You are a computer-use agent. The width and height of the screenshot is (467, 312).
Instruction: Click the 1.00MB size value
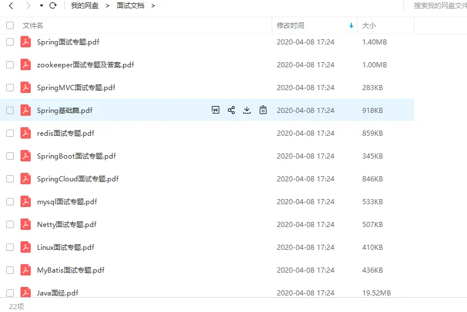click(374, 64)
